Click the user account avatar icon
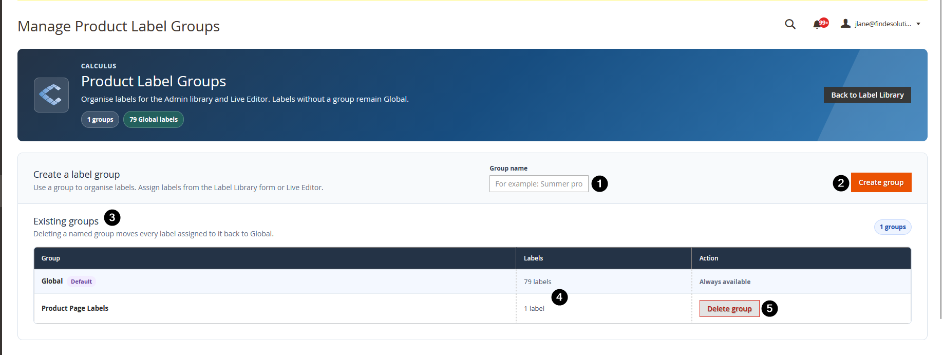The width and height of the screenshot is (943, 355). point(845,24)
